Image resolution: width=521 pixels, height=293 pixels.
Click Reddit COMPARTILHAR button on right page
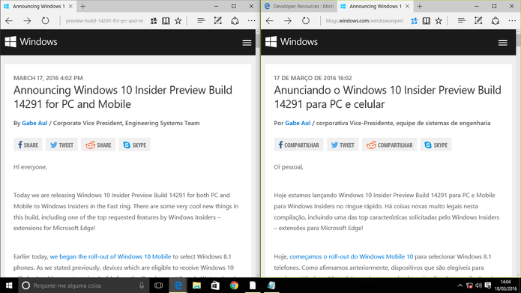pos(389,145)
